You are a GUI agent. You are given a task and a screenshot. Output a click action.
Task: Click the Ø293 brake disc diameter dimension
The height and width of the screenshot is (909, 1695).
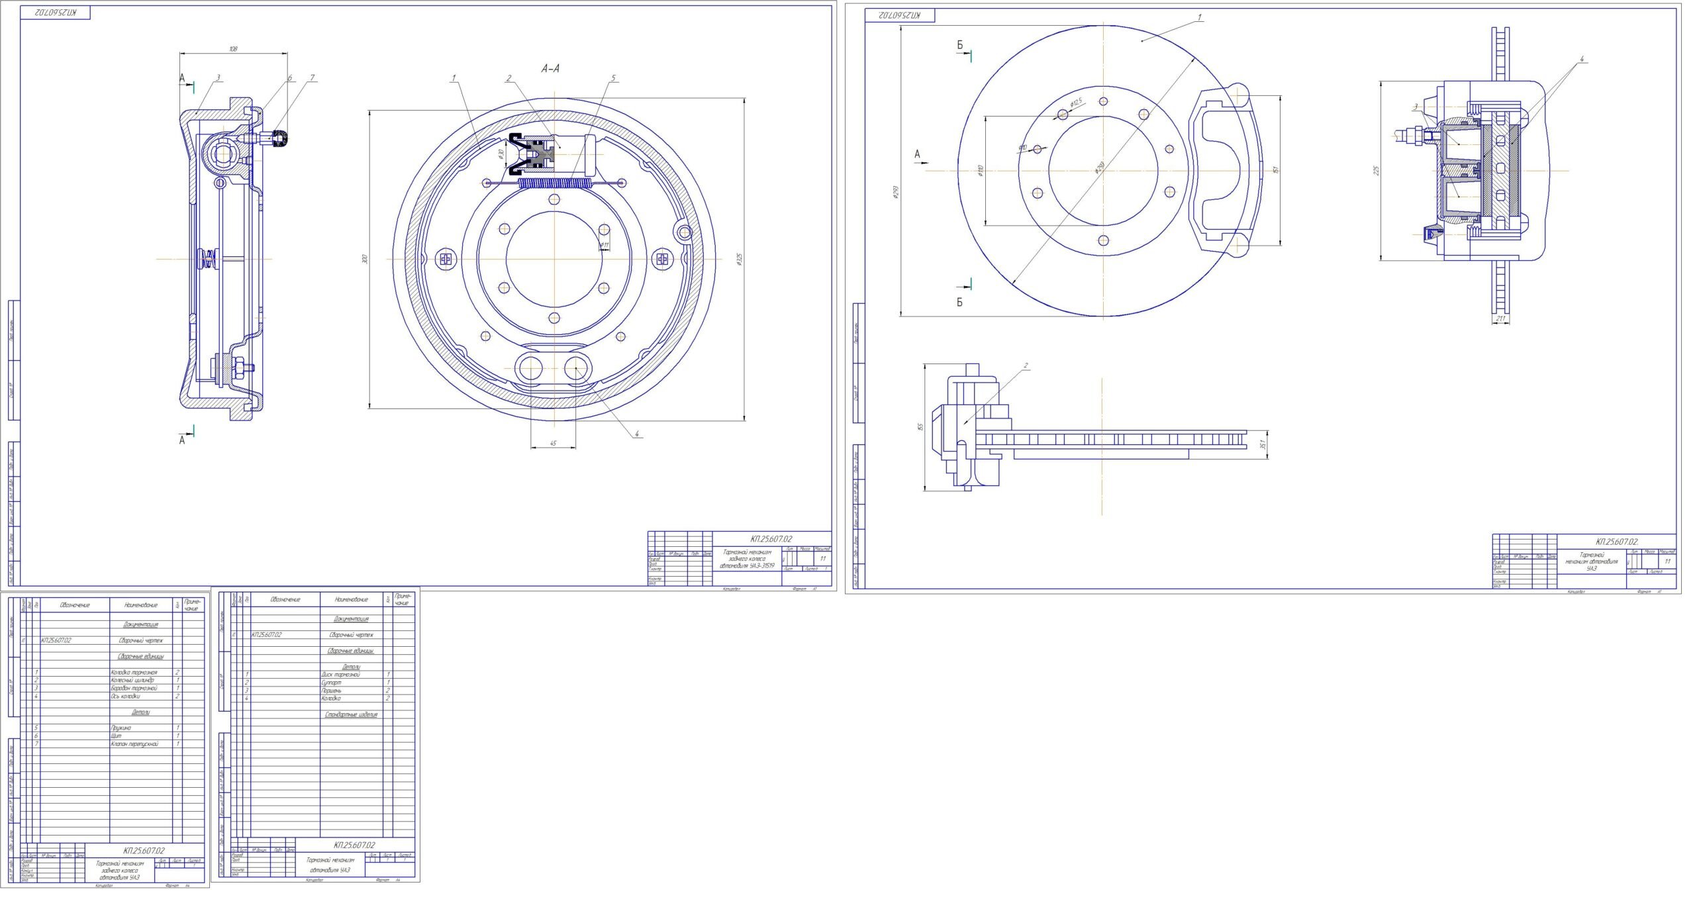coord(896,192)
